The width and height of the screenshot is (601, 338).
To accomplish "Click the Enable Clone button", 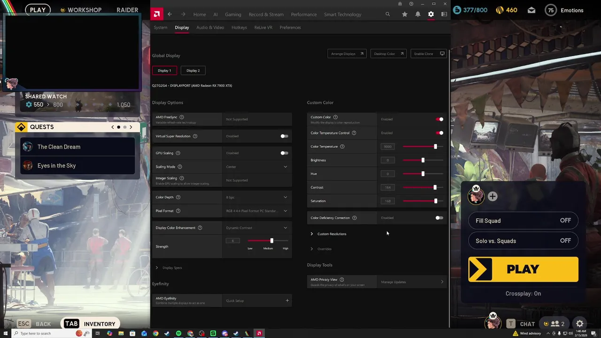I will 429,54.
